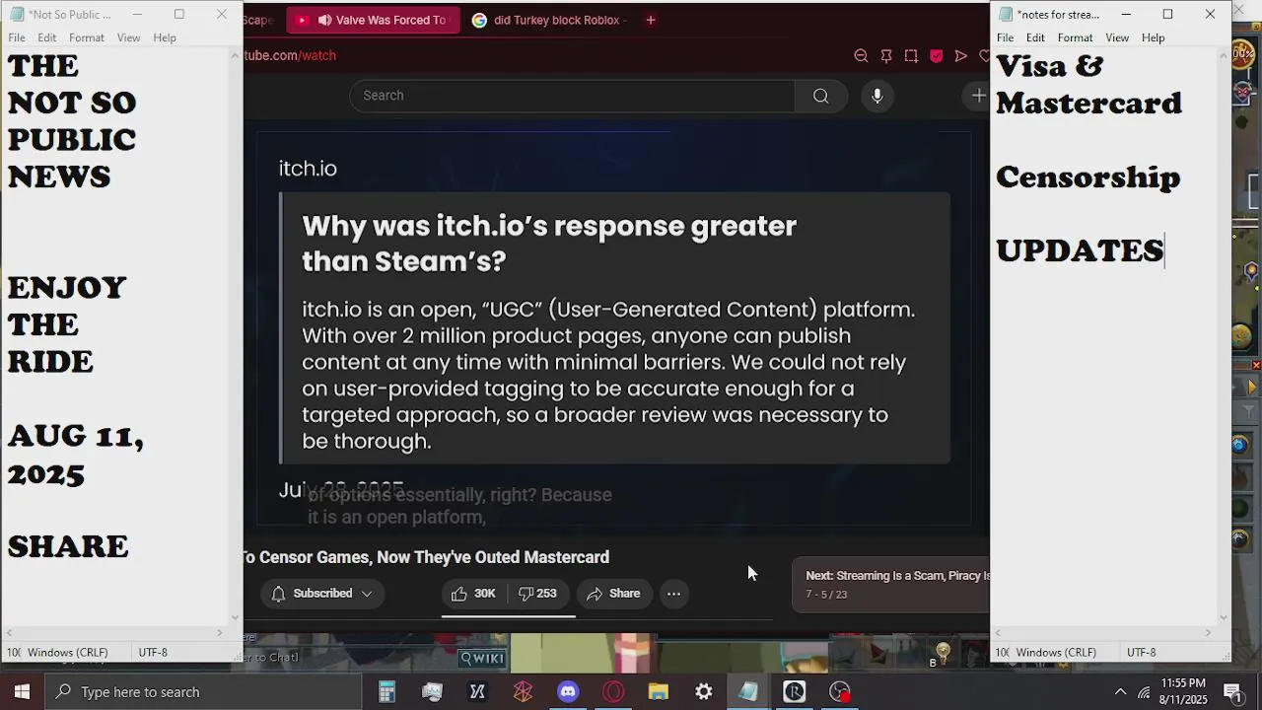This screenshot has width=1262, height=710.
Task: Open Discord from the taskbar
Action: click(x=568, y=692)
